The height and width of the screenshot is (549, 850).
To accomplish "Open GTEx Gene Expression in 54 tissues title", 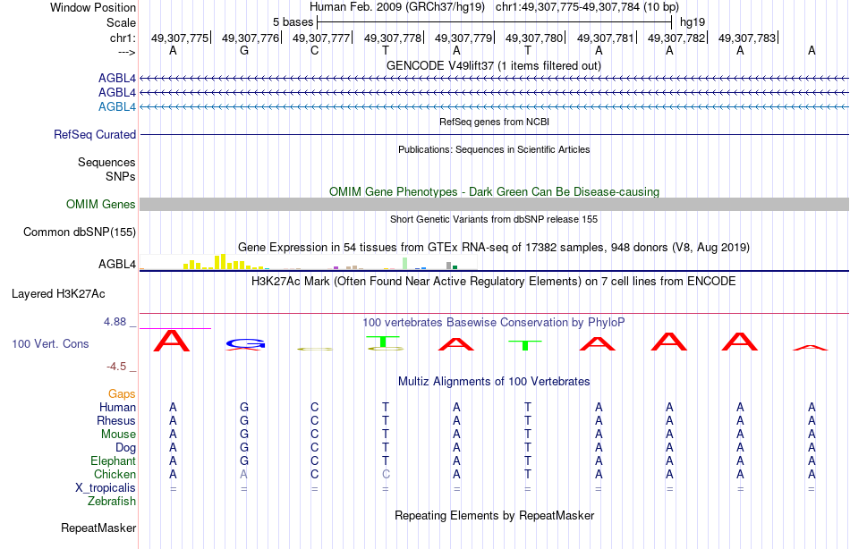I will click(494, 247).
